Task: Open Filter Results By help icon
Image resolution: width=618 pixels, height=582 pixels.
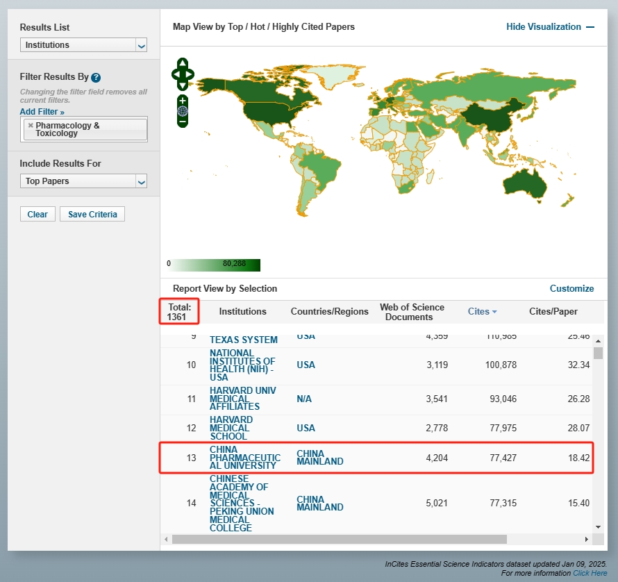Action: (96, 77)
